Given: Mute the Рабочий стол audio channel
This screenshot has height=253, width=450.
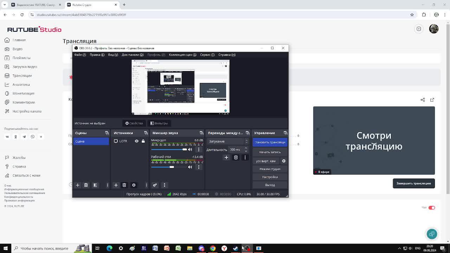Looking at the screenshot, I should [x=190, y=167].
